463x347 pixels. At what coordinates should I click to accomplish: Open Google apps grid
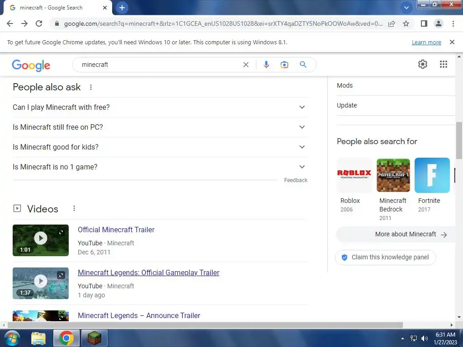pos(443,64)
